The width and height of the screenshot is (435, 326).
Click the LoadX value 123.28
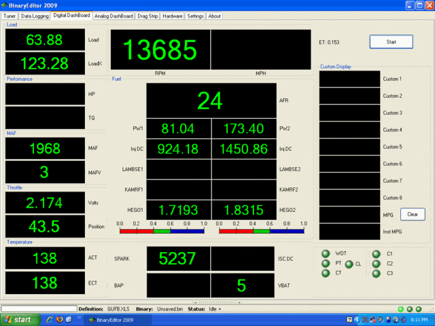(45, 63)
